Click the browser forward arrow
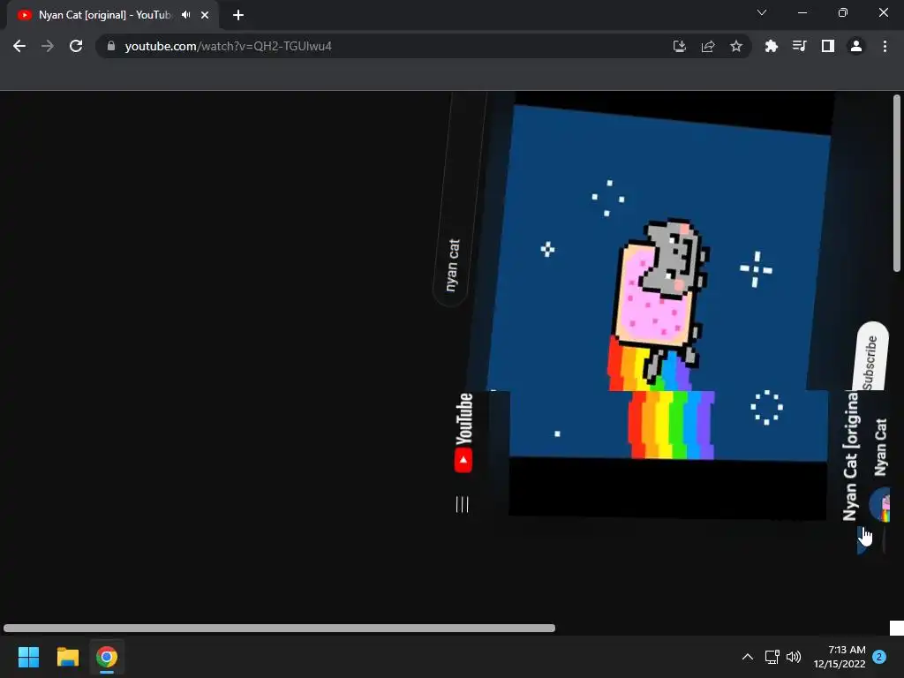Screen dimensions: 904x678 point(48,46)
